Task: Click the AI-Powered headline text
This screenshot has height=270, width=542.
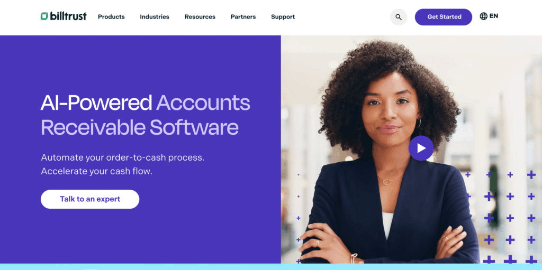Action: pyautogui.click(x=96, y=103)
